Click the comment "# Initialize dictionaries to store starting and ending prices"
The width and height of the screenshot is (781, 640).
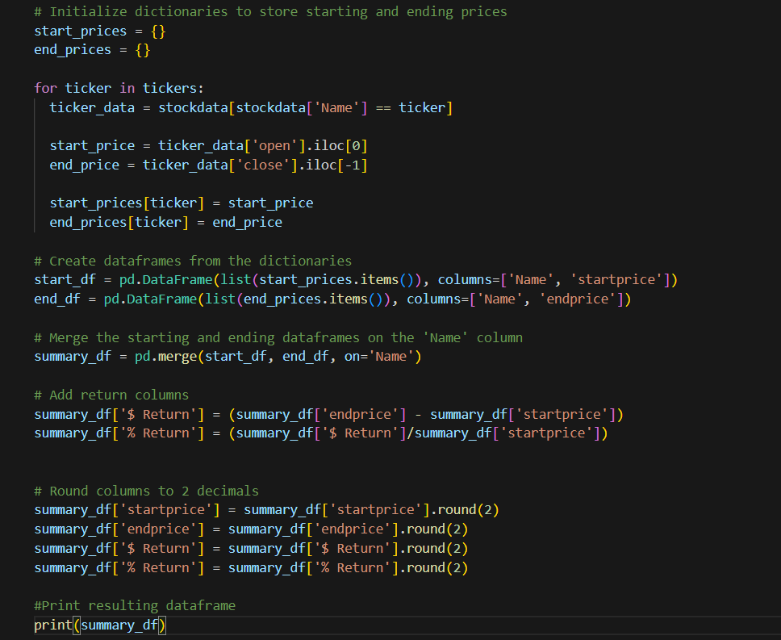270,11
